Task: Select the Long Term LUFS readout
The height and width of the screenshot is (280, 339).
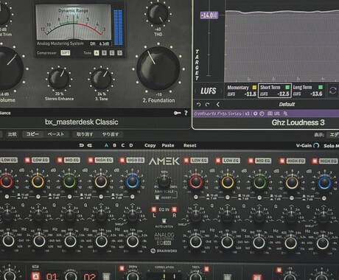Action: (307, 91)
